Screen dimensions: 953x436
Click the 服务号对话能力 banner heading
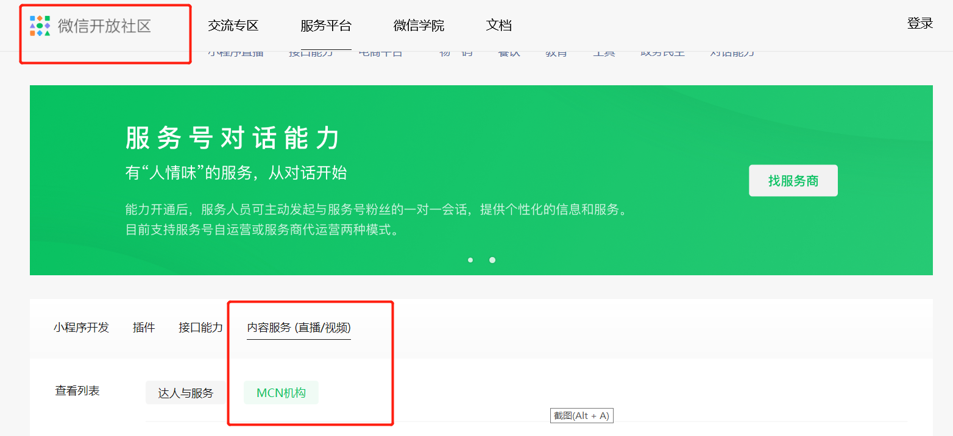[233, 139]
